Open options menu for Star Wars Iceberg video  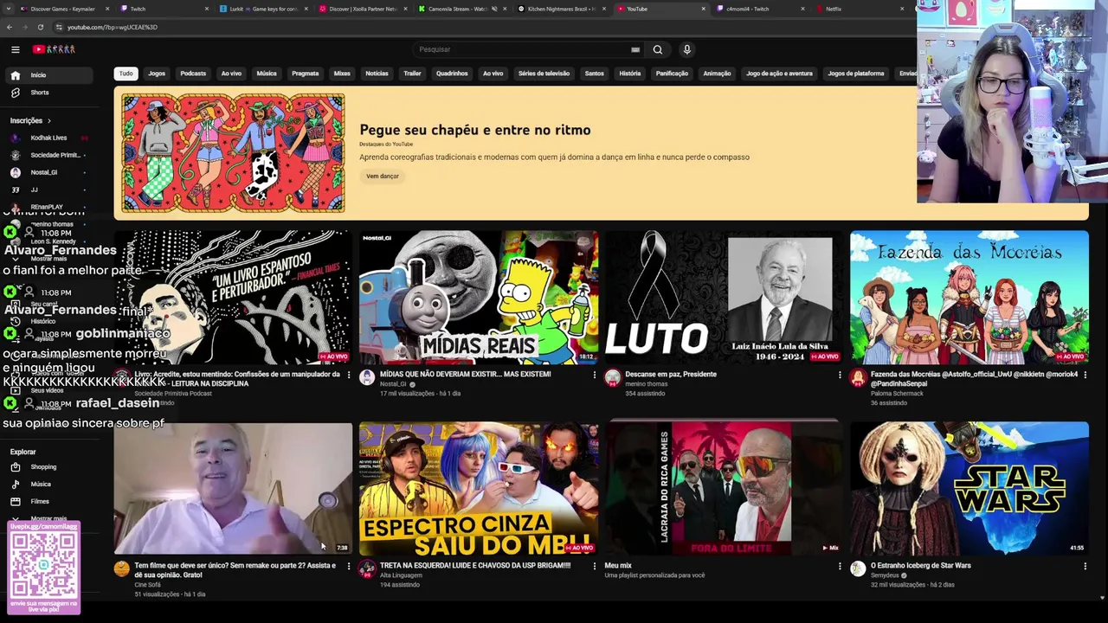tap(1085, 566)
